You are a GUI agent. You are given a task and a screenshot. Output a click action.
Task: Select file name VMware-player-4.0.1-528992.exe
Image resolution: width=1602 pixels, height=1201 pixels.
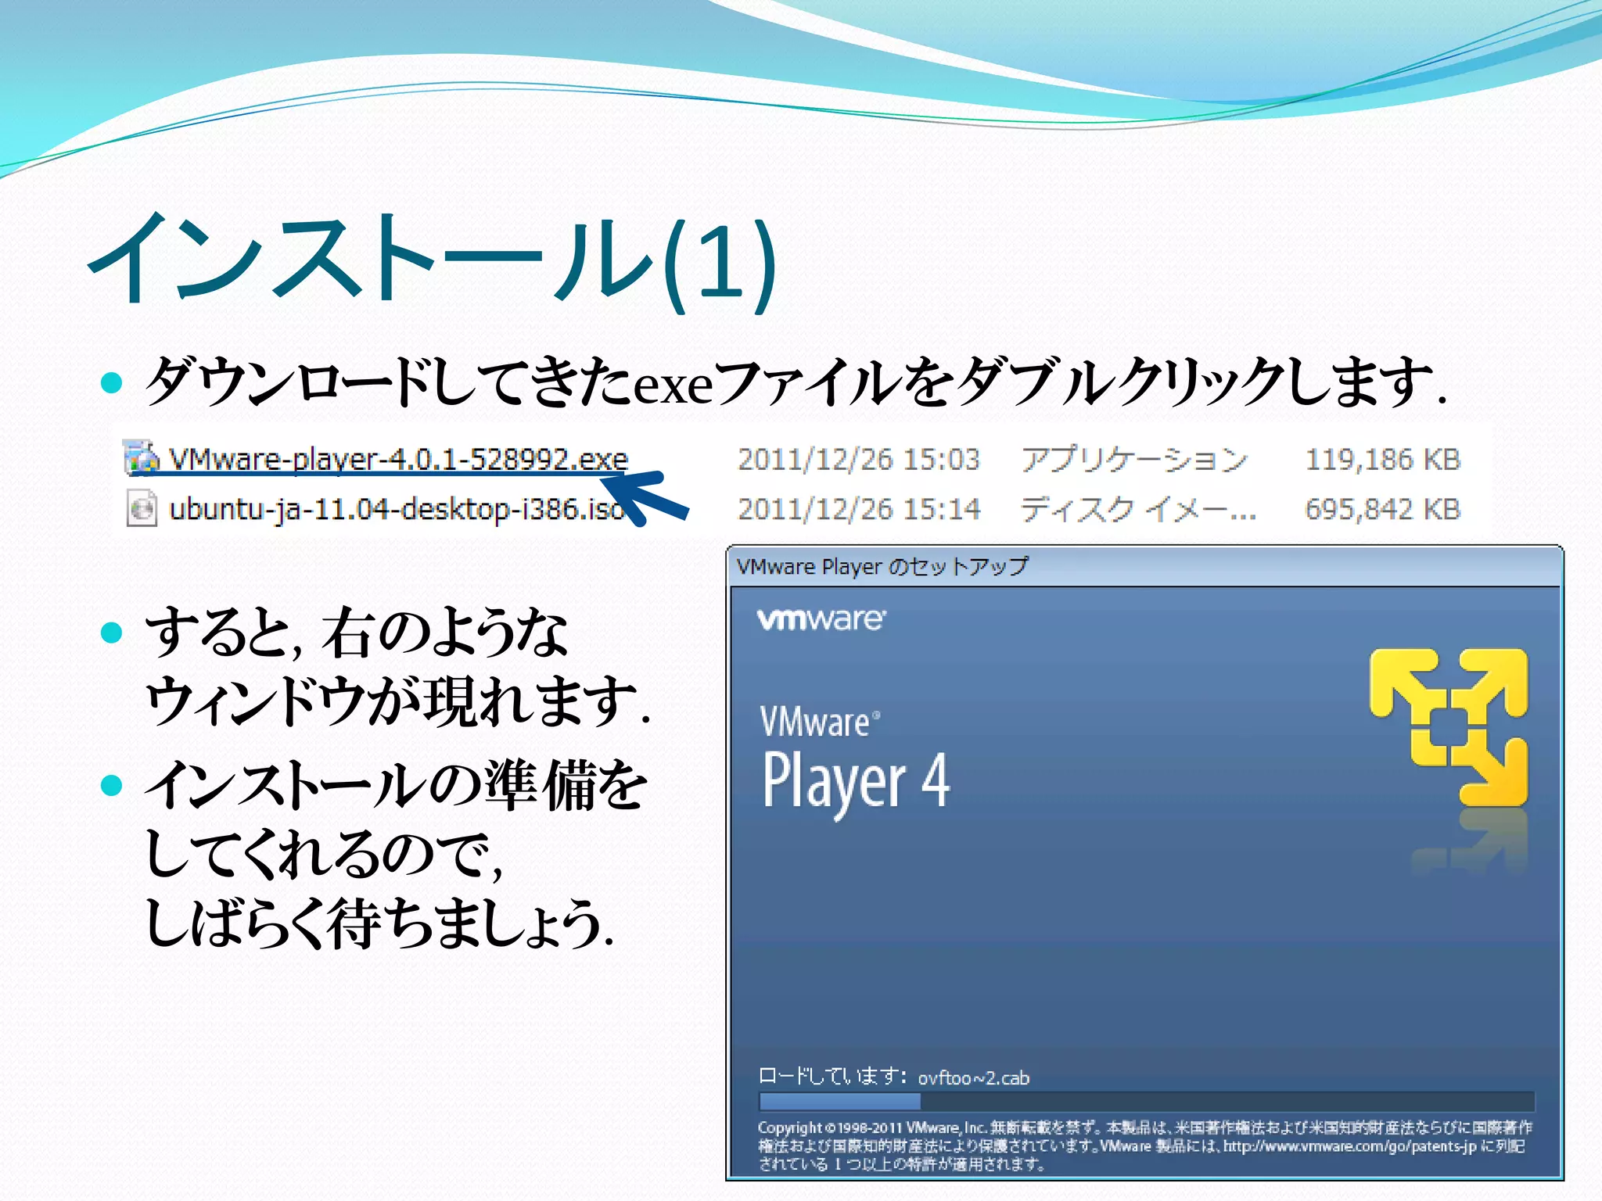pyautogui.click(x=398, y=459)
